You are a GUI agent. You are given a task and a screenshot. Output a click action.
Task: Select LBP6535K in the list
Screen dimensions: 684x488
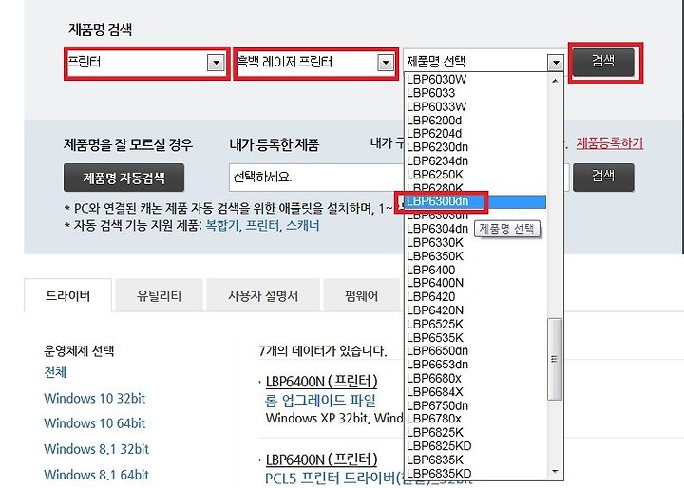476,338
